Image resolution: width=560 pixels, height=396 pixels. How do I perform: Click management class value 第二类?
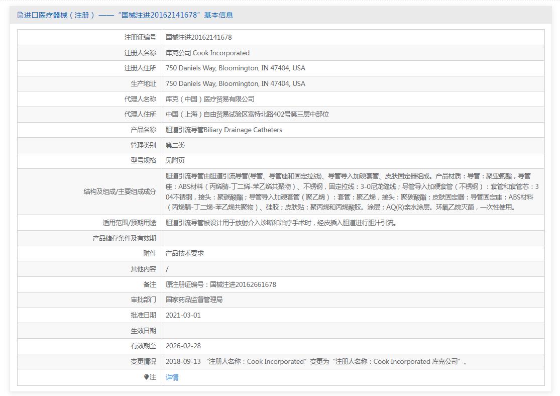[175, 145]
